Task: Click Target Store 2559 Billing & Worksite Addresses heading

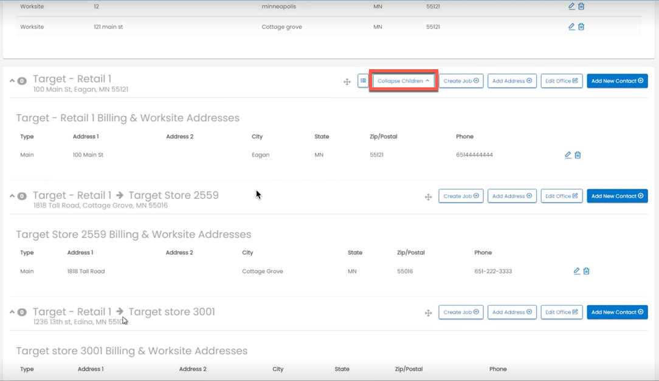Action: coord(134,234)
